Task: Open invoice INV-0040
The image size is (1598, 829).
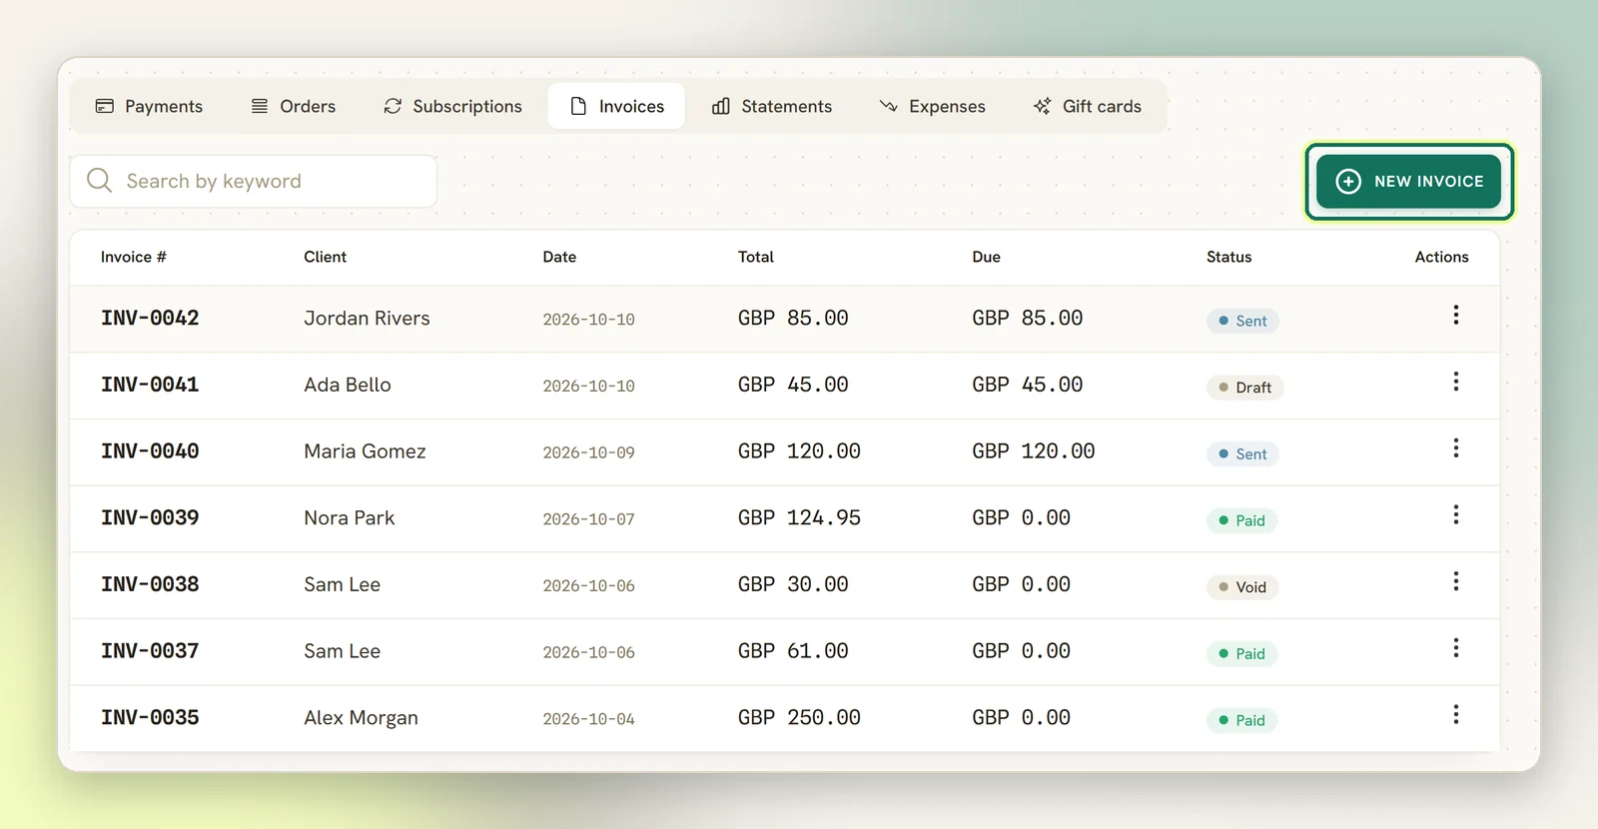Action: pos(150,450)
